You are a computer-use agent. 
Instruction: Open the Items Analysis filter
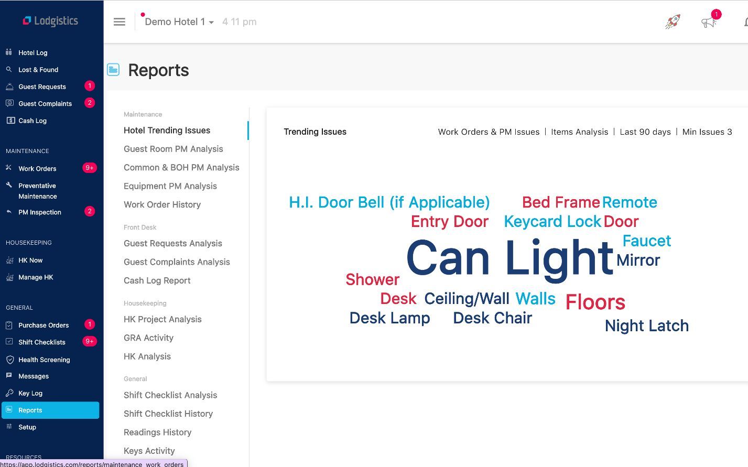pos(580,132)
